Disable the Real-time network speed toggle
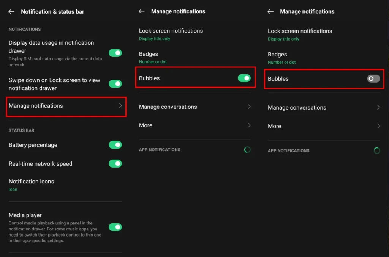The height and width of the screenshot is (257, 389). pyautogui.click(x=115, y=164)
